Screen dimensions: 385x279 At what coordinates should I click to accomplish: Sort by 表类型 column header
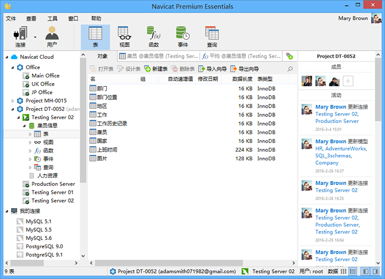coord(271,79)
